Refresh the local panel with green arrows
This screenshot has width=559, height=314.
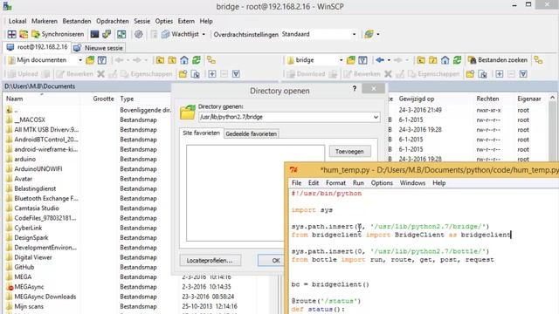[196, 60]
